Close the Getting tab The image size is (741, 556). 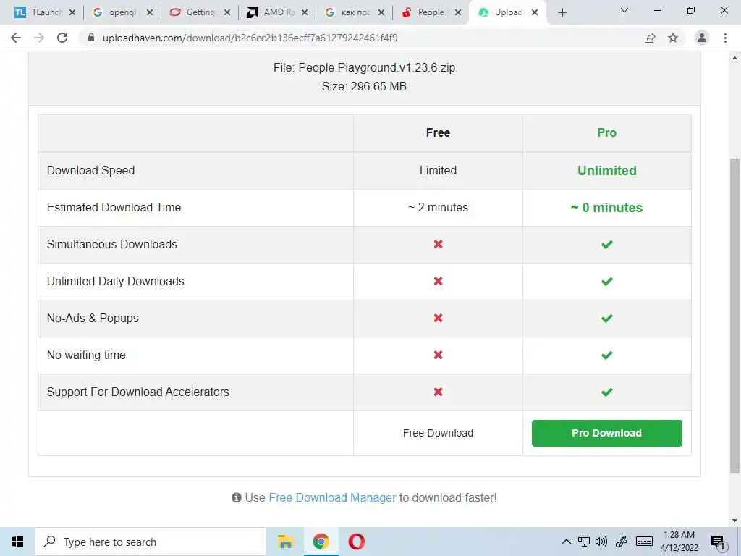pyautogui.click(x=227, y=12)
